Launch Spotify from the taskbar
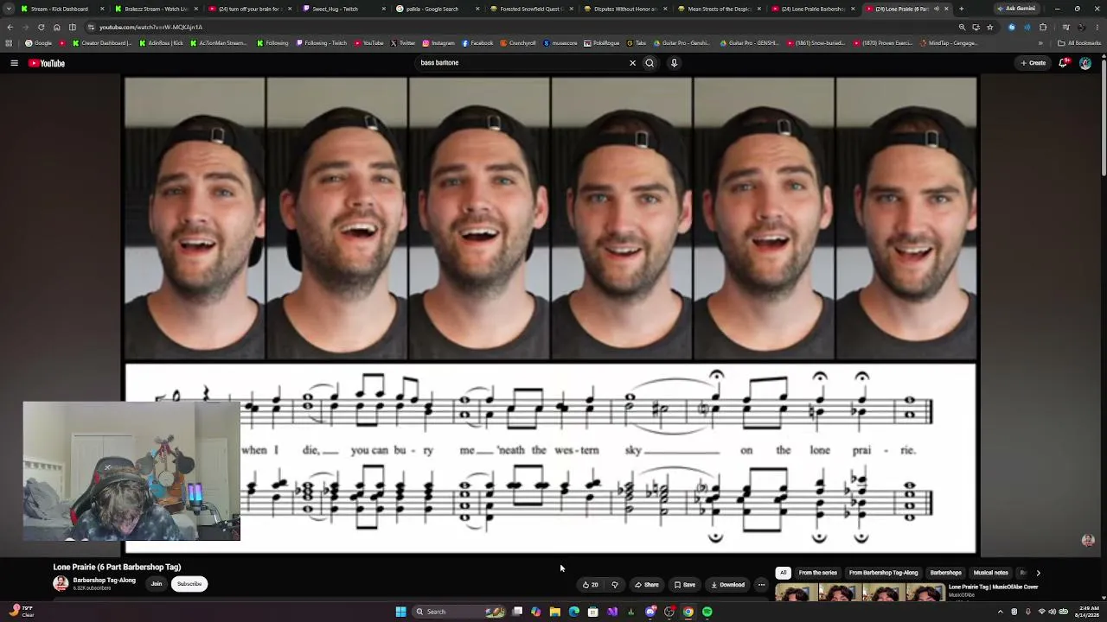This screenshot has width=1107, height=622. pyautogui.click(x=707, y=612)
